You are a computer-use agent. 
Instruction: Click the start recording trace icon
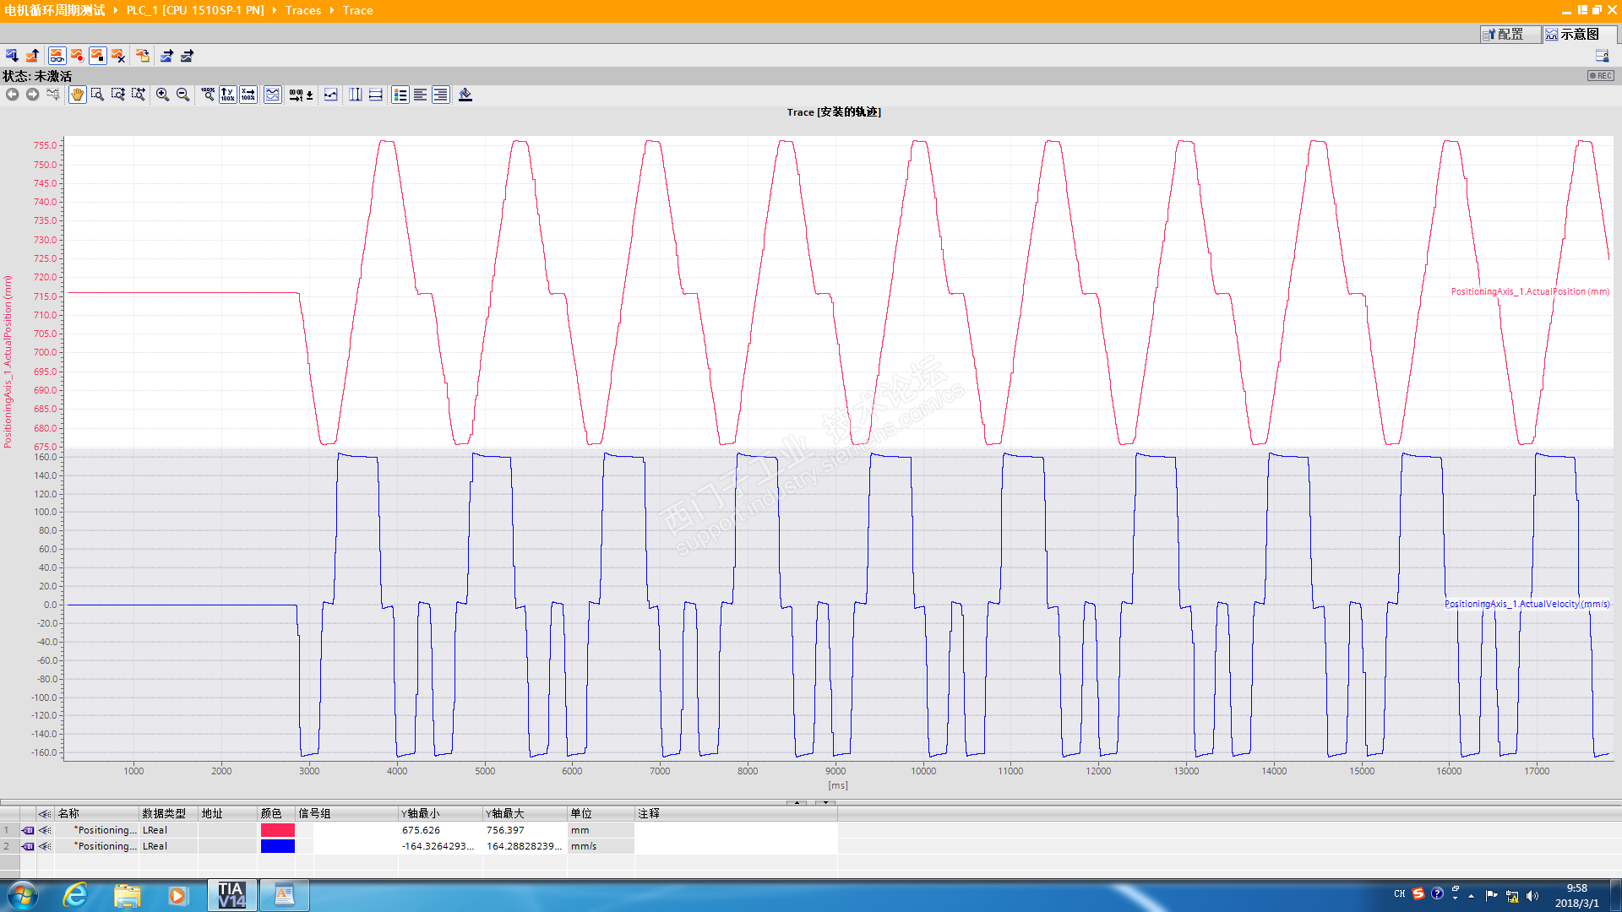point(77,56)
